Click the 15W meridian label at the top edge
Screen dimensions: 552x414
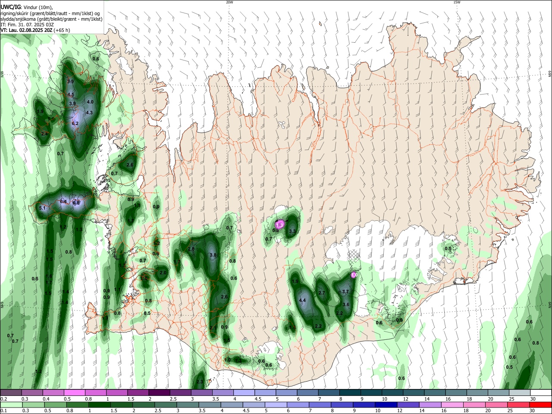pyautogui.click(x=457, y=2)
